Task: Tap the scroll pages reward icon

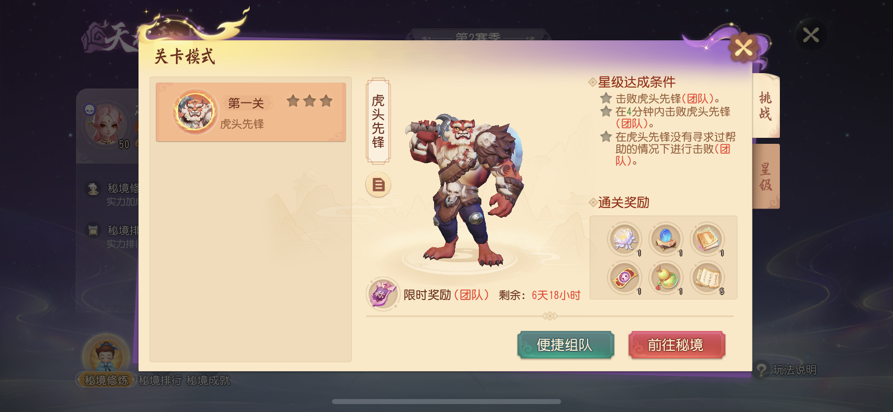Action: (707, 278)
